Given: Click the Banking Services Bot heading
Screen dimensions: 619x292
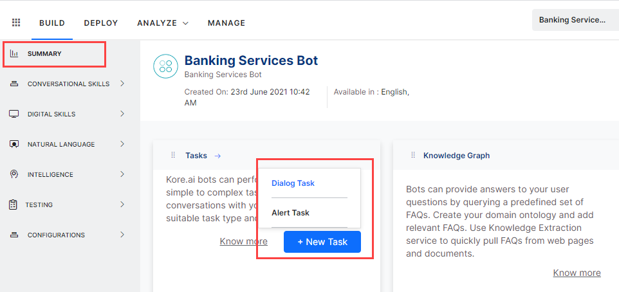Looking at the screenshot, I should tap(251, 60).
